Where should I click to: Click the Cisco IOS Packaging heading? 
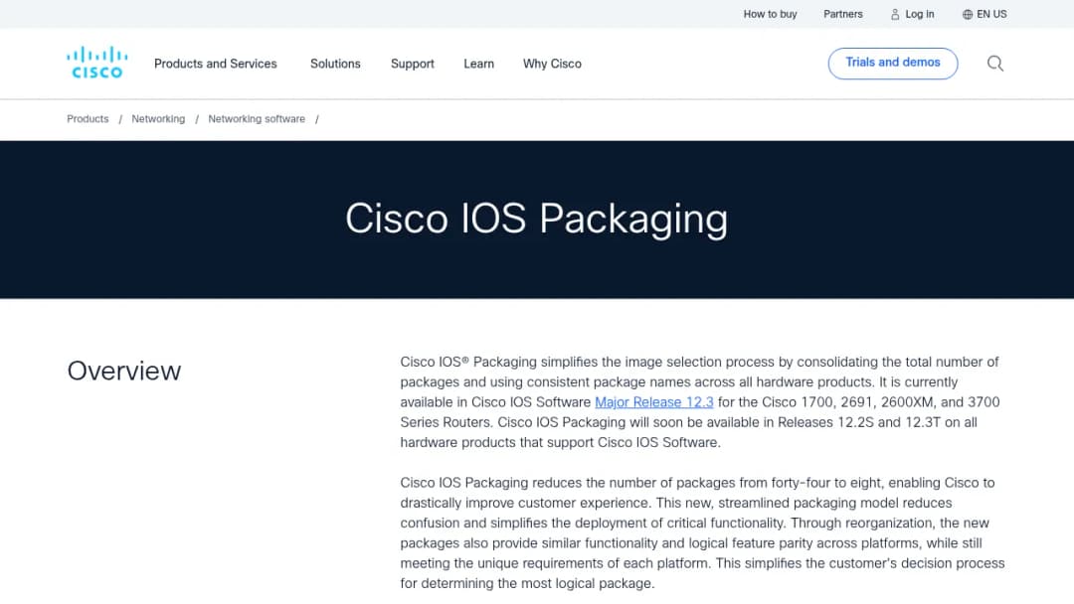[536, 219]
